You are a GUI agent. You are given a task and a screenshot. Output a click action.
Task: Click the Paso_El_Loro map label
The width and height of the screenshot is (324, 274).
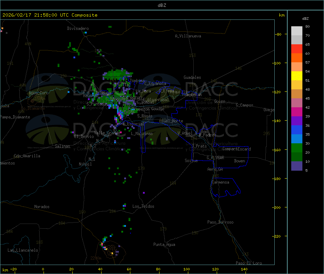(x=249, y=263)
